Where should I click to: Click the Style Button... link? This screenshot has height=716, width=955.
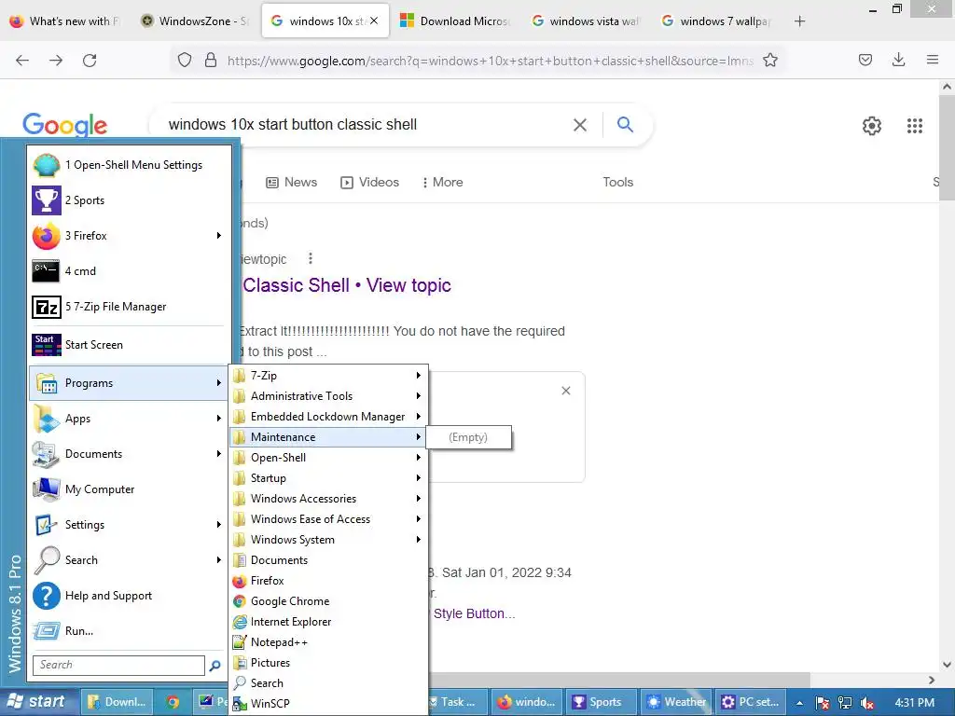pos(474,613)
